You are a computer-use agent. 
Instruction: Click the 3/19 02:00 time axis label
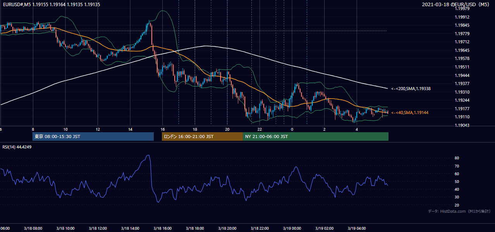click(x=324, y=229)
